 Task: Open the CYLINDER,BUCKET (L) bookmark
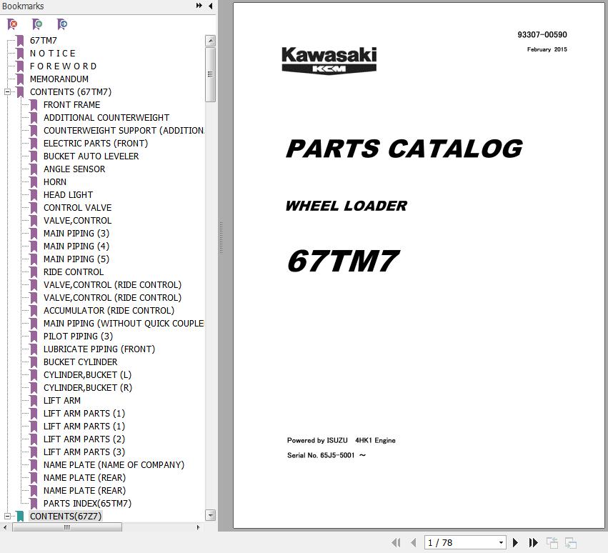click(x=88, y=374)
